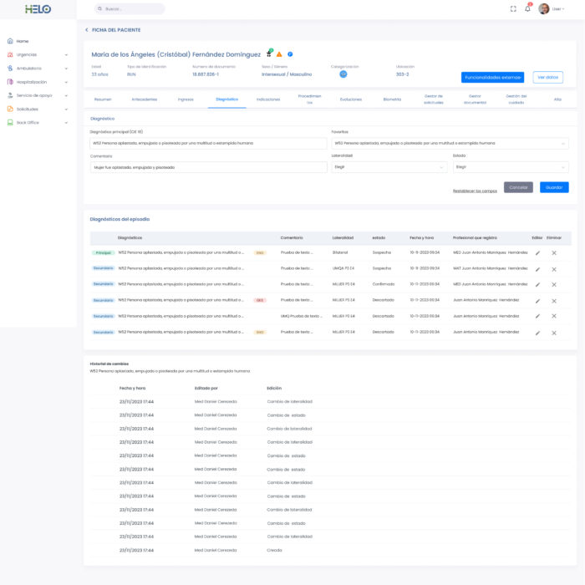Focus the Buscar search field
Viewport: 585px width, 585px height.
point(130,9)
